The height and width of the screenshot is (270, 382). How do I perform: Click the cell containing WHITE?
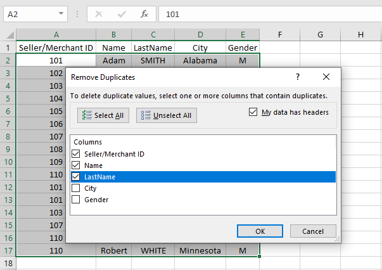[153, 250]
